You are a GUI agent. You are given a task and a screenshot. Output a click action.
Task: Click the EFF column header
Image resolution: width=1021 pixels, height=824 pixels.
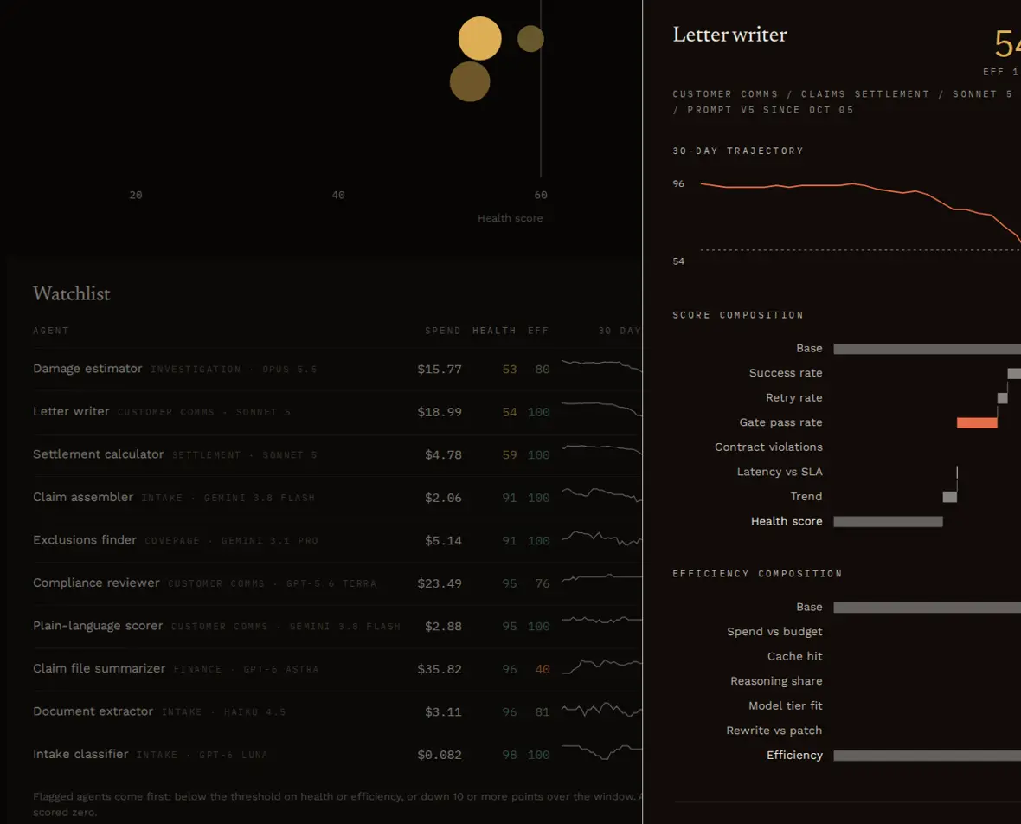pyautogui.click(x=538, y=331)
